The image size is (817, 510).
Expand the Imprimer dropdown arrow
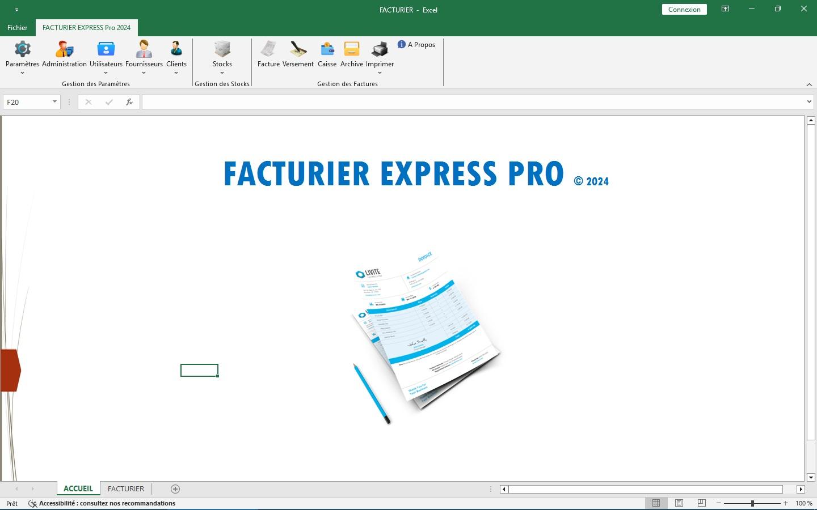click(x=380, y=73)
